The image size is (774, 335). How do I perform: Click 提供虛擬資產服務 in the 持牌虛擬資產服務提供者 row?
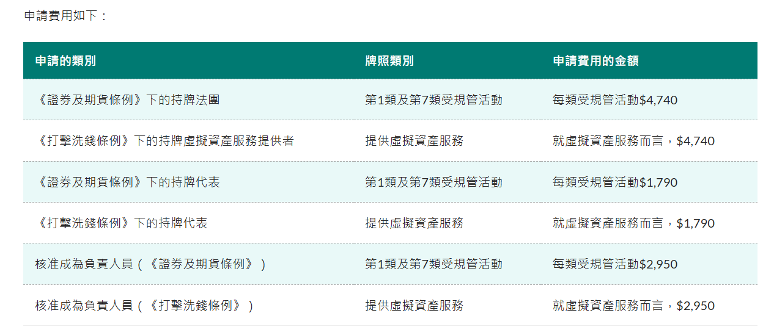pyautogui.click(x=414, y=141)
